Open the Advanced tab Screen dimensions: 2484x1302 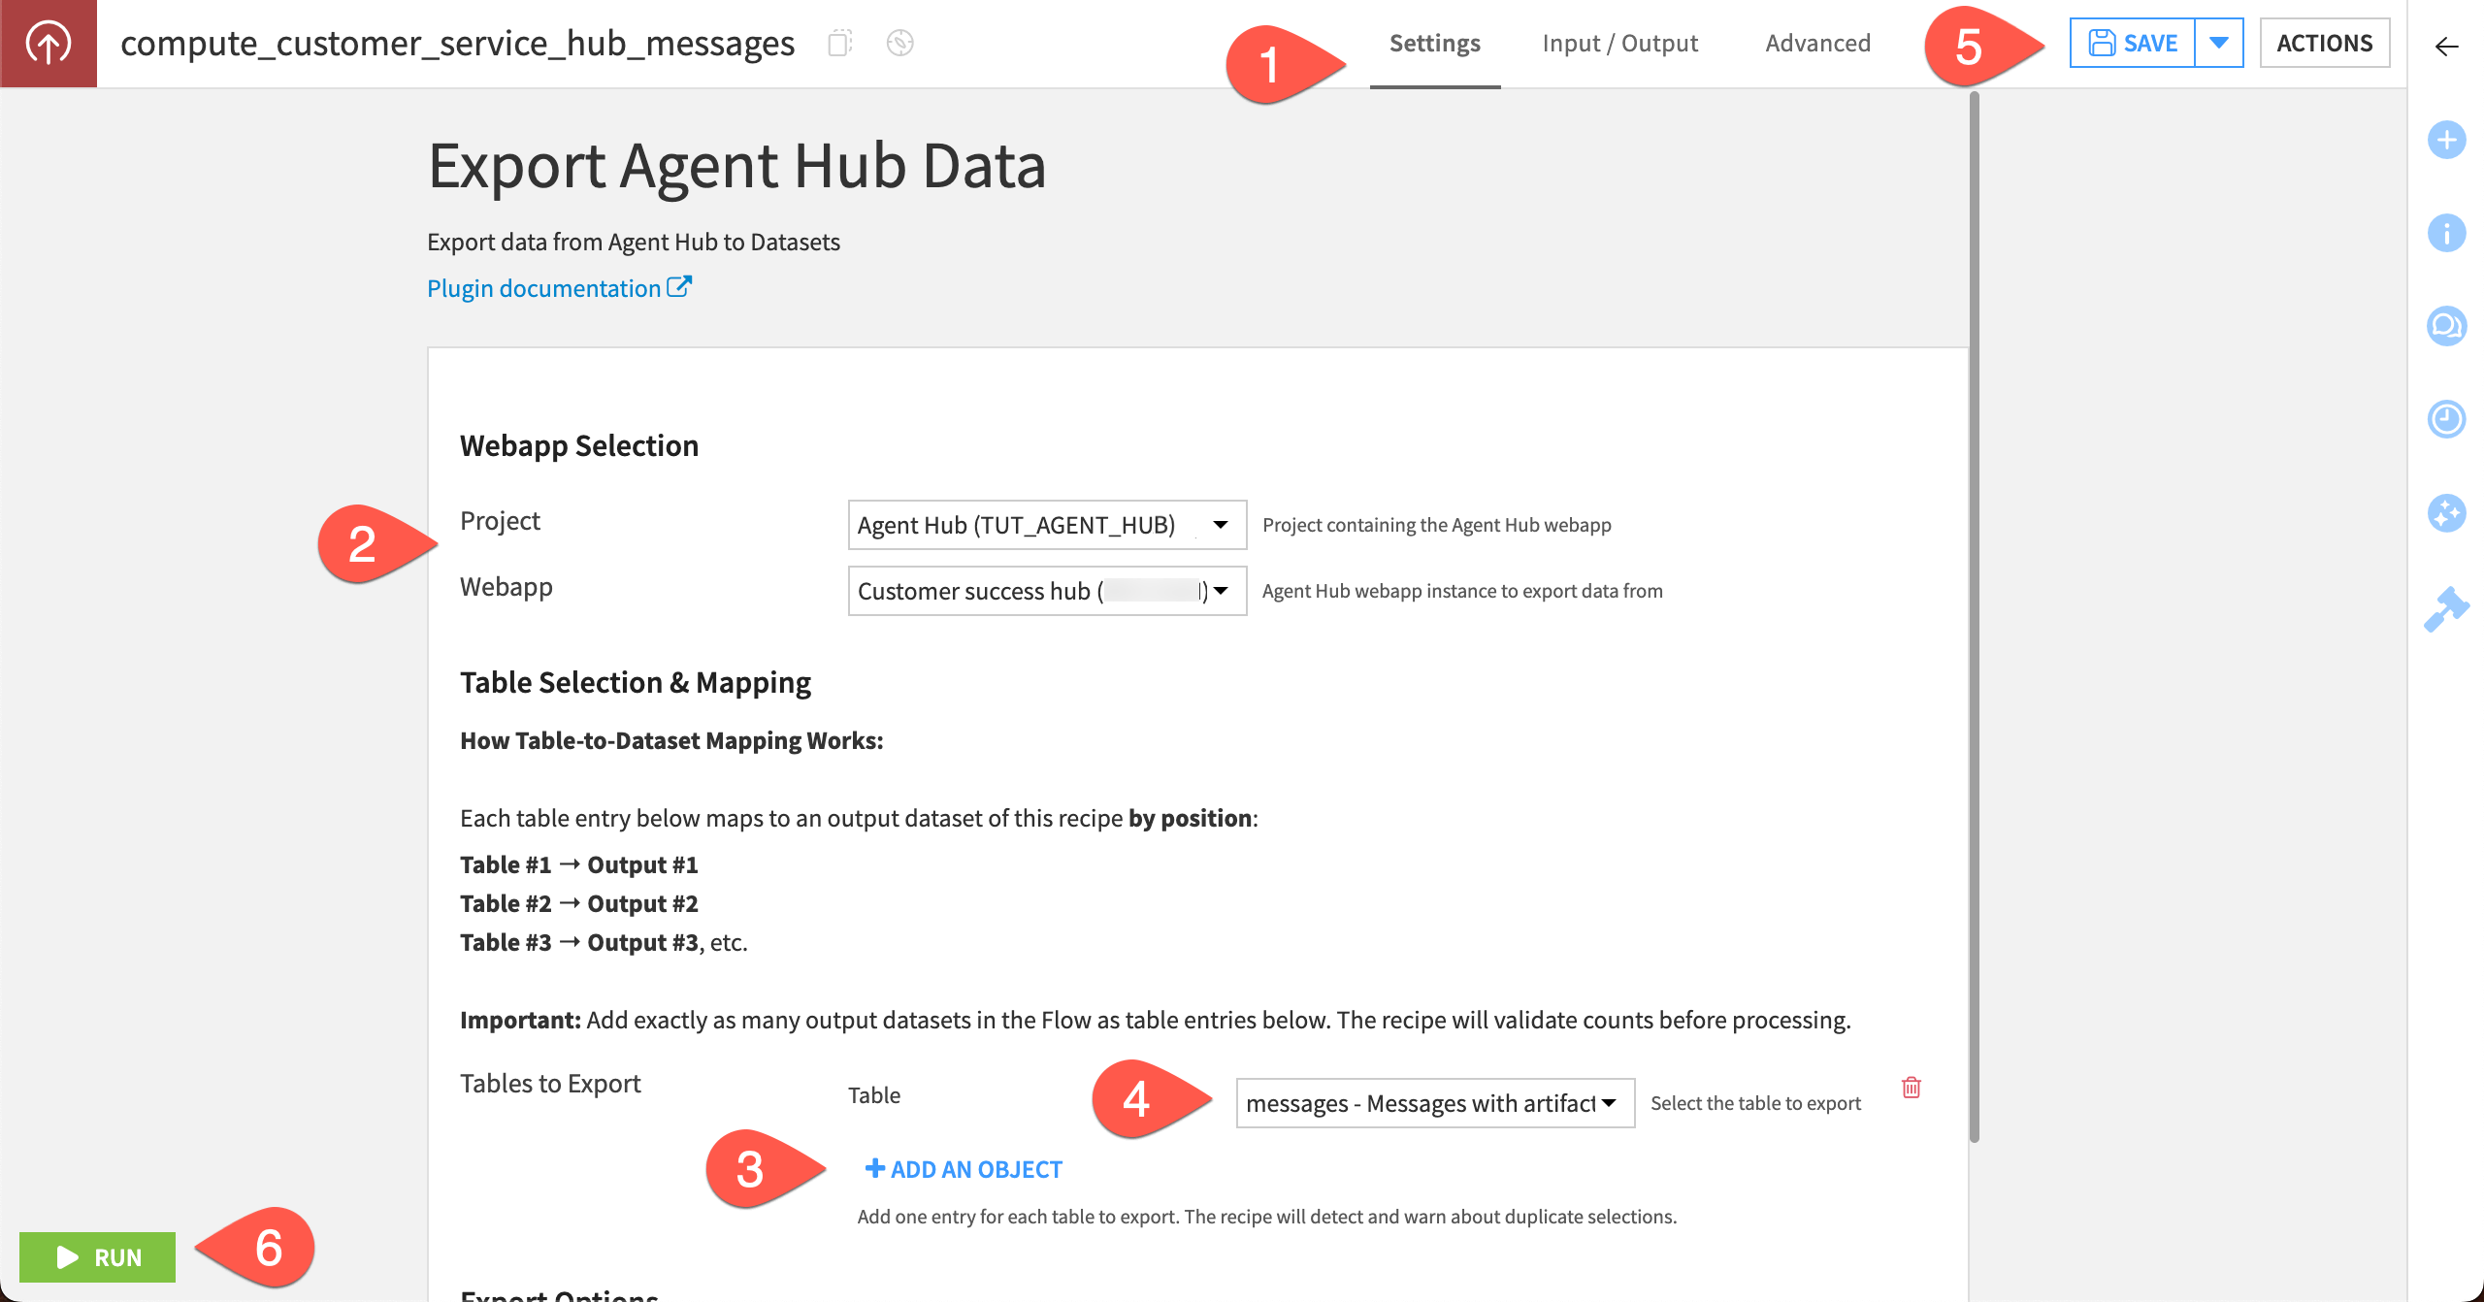(x=1818, y=44)
